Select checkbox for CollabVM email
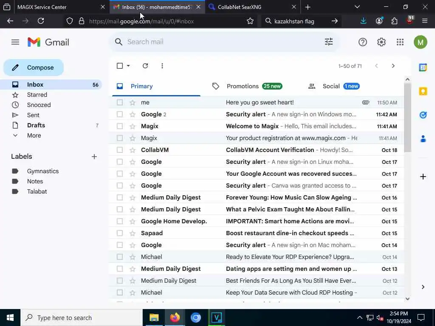The height and width of the screenshot is (326, 435). 120,150
